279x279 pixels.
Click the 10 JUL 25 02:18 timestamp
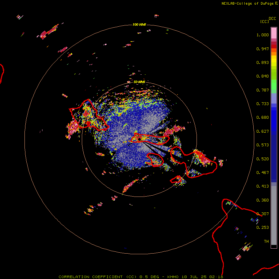coord(202,277)
